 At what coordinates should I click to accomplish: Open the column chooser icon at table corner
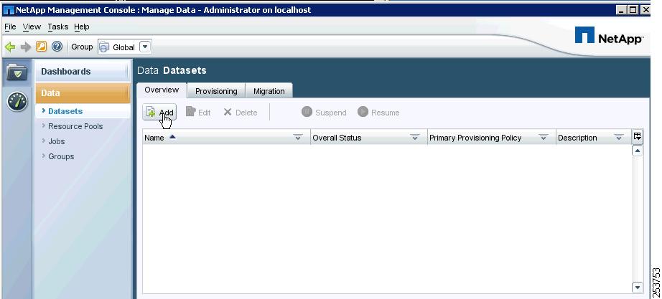637,136
